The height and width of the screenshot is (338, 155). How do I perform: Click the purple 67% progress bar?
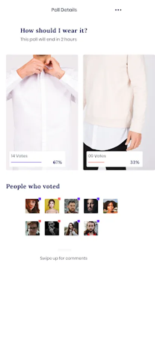click(26, 162)
